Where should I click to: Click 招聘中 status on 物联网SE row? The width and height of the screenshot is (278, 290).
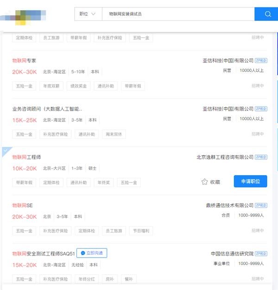click(258, 230)
